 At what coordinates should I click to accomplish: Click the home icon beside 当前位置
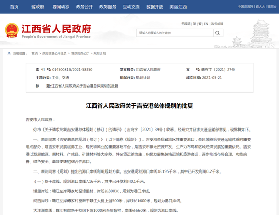tap(9, 53)
